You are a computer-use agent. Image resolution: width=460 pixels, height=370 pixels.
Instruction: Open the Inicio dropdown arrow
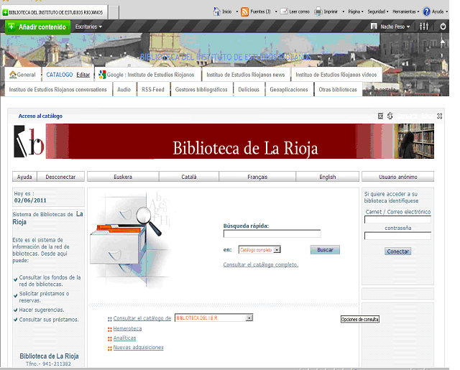pyautogui.click(x=237, y=11)
